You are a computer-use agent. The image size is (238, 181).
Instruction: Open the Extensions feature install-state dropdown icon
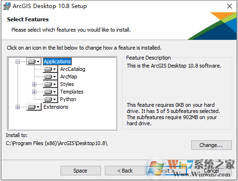click(34, 107)
